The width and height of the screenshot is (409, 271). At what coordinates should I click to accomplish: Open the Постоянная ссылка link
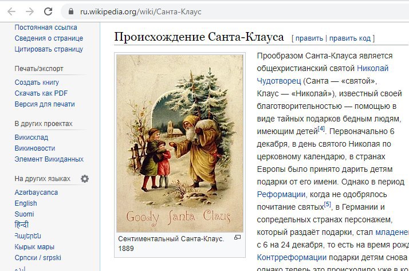tap(46, 28)
